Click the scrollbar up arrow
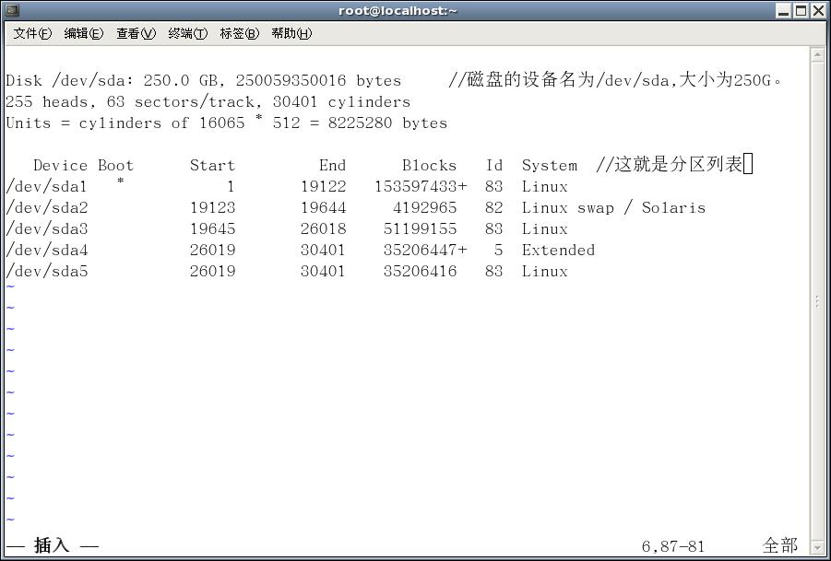 pyautogui.click(x=815, y=55)
